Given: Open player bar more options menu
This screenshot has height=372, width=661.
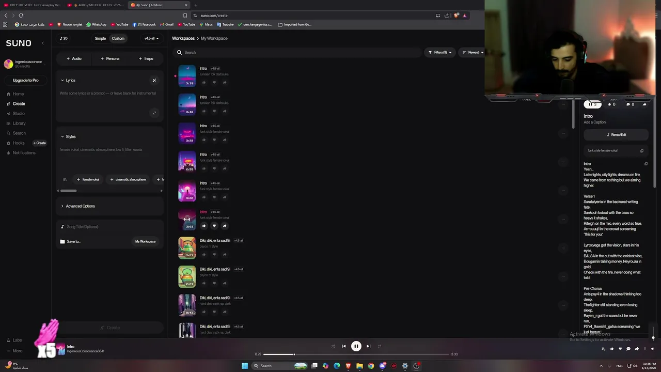Looking at the screenshot, I should click(644, 349).
